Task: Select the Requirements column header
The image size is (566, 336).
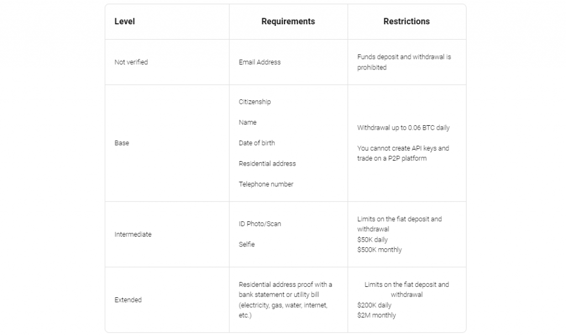Action: [x=288, y=22]
